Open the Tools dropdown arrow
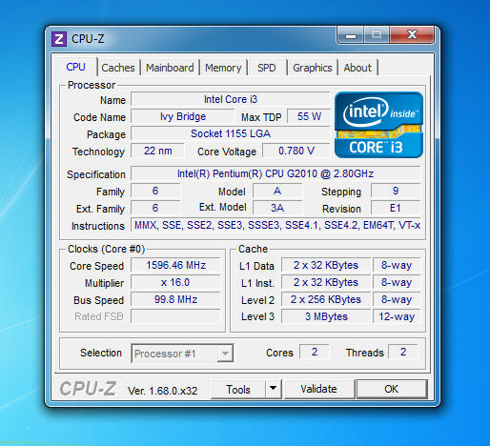The width and height of the screenshot is (490, 446). [273, 389]
